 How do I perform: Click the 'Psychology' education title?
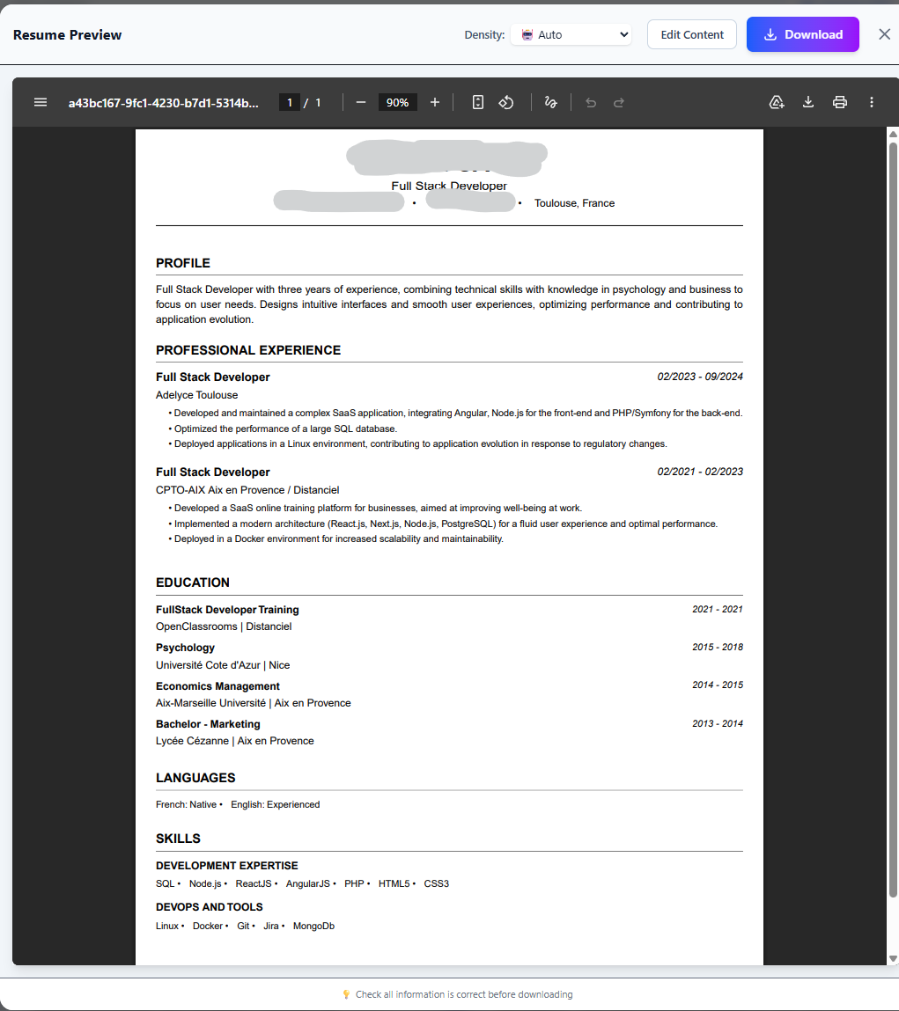[185, 648]
